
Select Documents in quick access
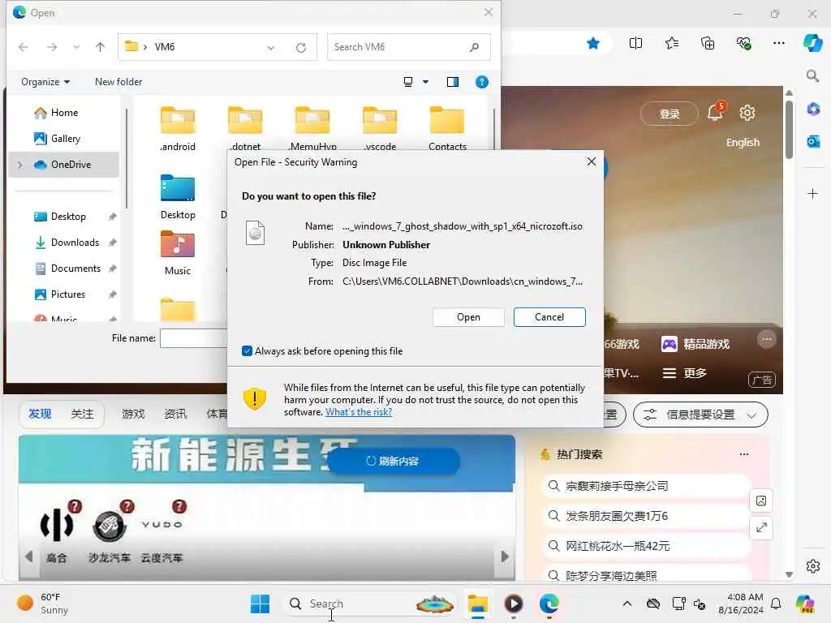[x=75, y=268]
